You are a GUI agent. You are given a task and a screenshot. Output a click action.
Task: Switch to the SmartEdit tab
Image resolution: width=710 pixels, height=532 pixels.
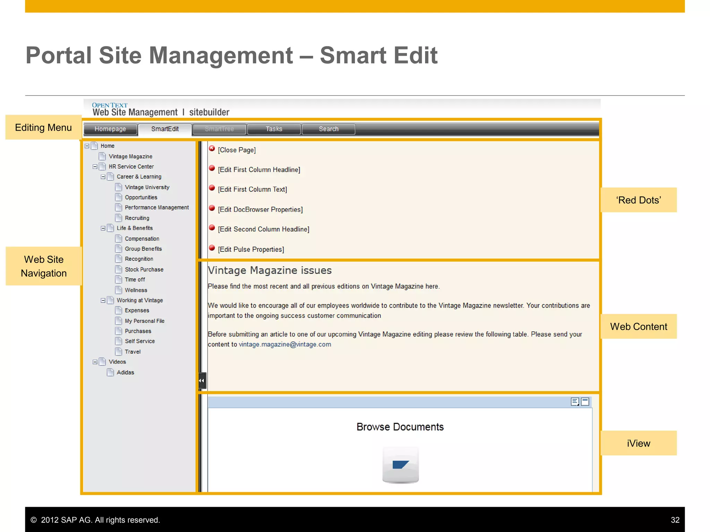point(165,129)
